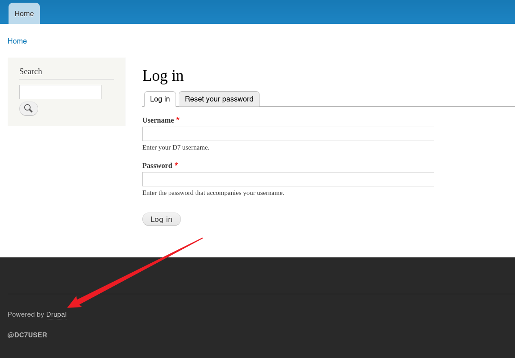515x358 pixels.
Task: Focus the Search text box in sidebar
Action: tap(60, 92)
